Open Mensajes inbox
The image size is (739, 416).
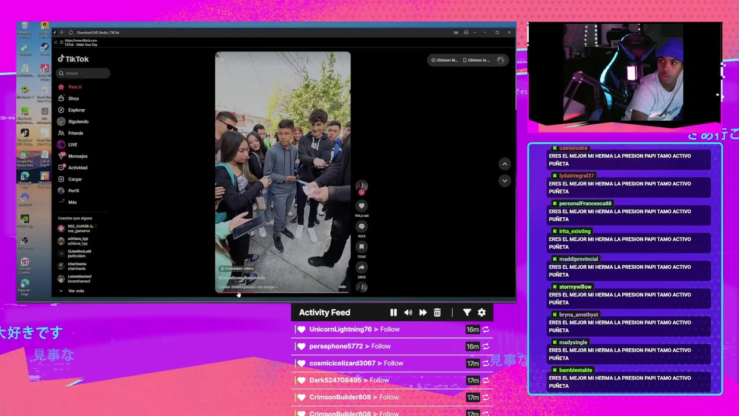[x=73, y=156]
